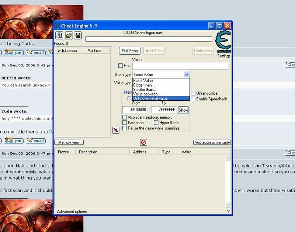Click the scan progress bar
The height and width of the screenshot is (232, 295).
click(149, 39)
